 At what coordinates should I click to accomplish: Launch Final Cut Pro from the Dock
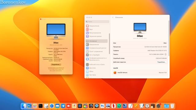tap(85, 106)
